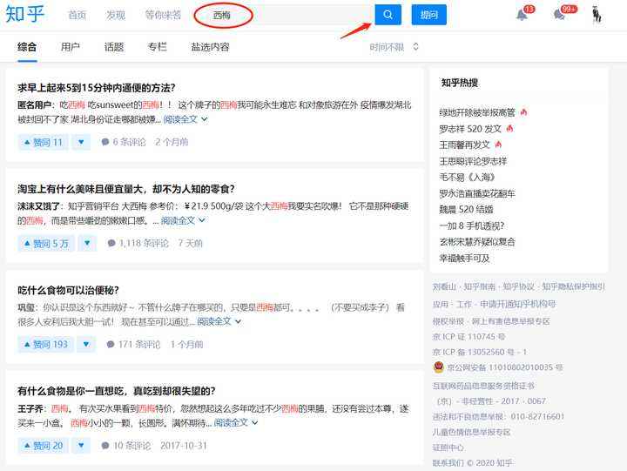627x471 pixels.
Task: Open question 吃什么食物可以治便秘?
Action: click(x=69, y=290)
